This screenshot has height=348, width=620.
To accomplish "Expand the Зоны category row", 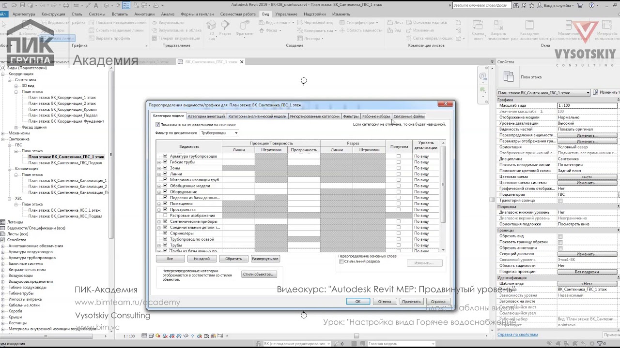I will (x=159, y=168).
